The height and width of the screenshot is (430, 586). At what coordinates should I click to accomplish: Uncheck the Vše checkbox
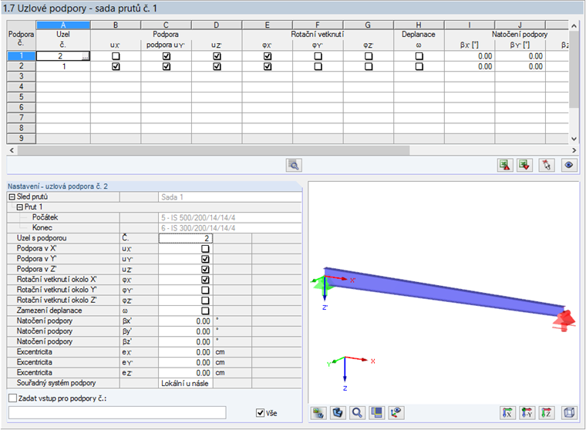[x=260, y=413]
